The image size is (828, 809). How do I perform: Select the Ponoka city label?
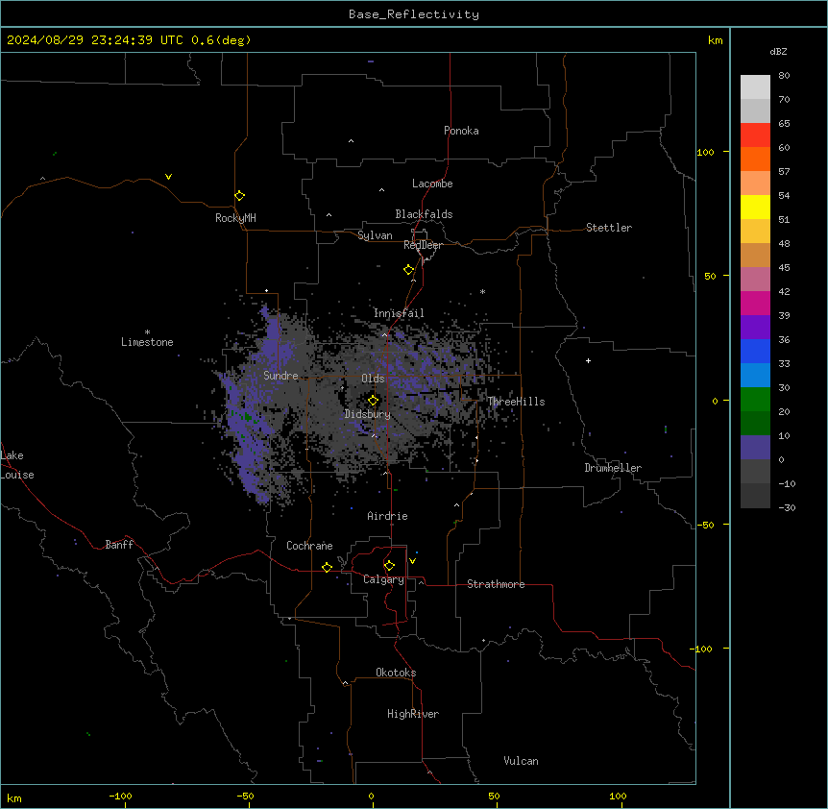pos(461,131)
